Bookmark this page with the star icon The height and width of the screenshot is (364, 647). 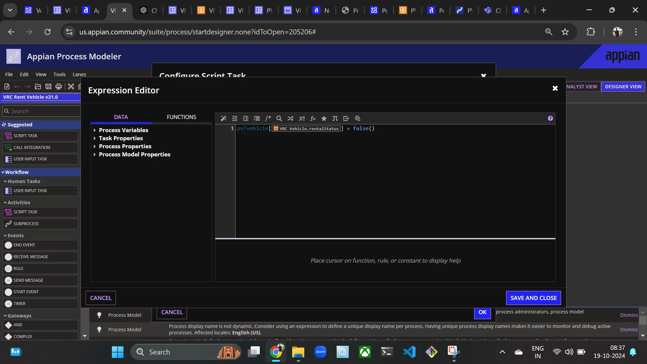pos(565,32)
